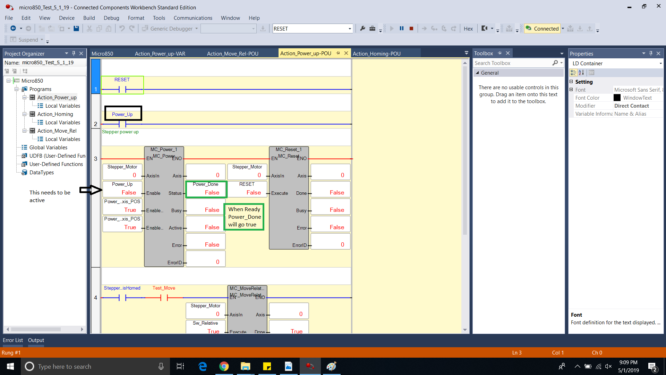The width and height of the screenshot is (666, 375).
Task: Pin the Project Organizer panel
Action: (74, 53)
